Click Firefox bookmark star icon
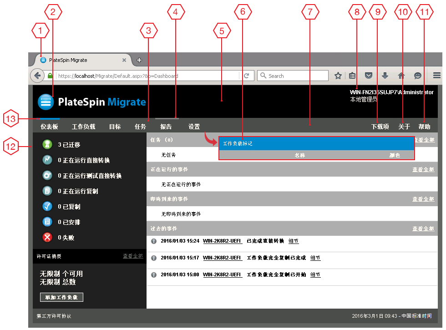446x330 pixels. pos(338,76)
